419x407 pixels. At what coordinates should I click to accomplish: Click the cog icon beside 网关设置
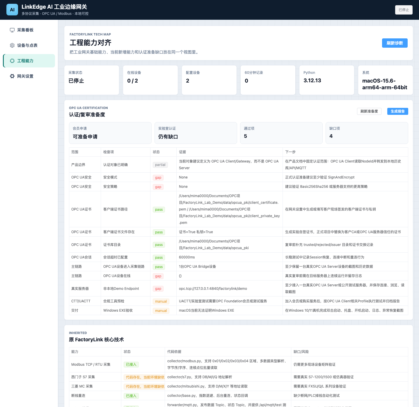coord(12,76)
